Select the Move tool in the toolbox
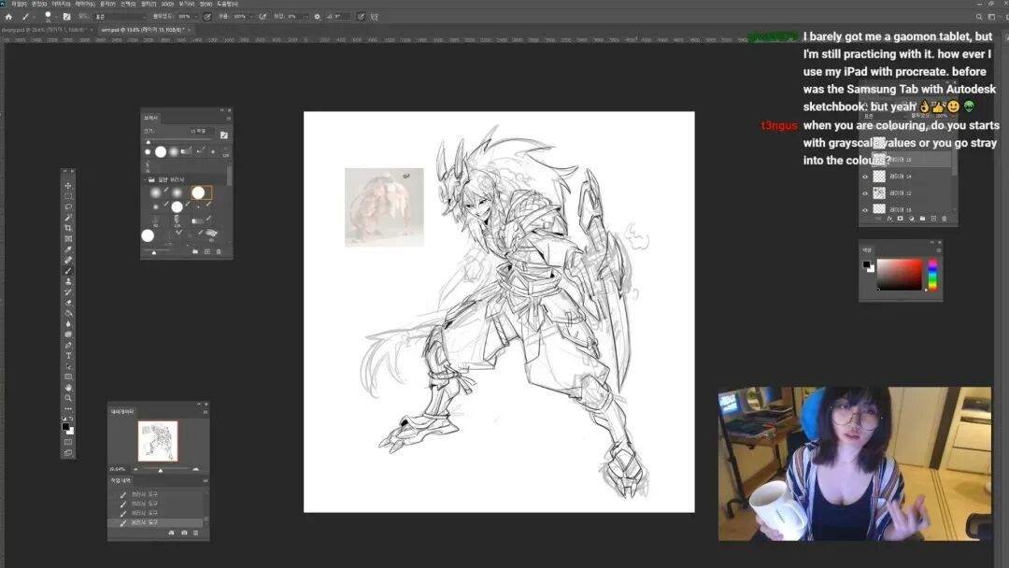 pos(68,186)
